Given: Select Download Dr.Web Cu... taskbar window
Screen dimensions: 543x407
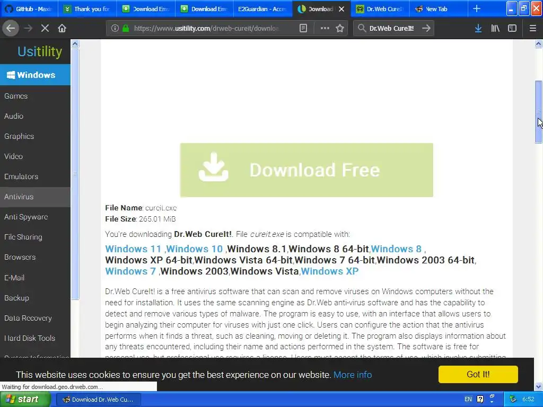Looking at the screenshot, I should tap(98, 400).
